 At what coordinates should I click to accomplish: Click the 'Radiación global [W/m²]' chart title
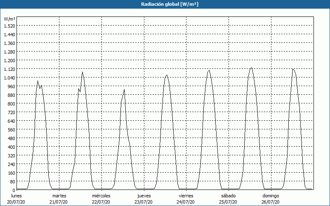coord(170,4)
